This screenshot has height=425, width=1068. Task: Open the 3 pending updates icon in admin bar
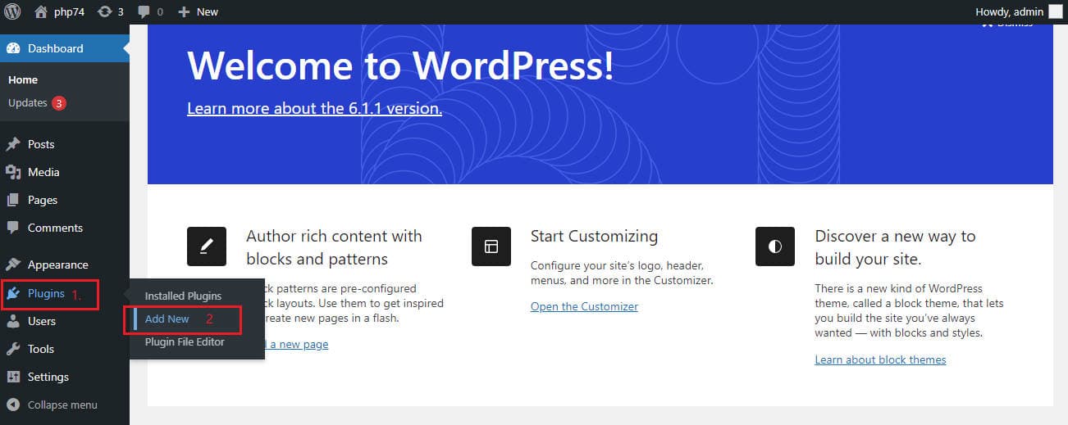[x=111, y=12]
